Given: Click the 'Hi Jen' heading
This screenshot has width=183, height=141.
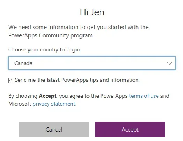Looking at the screenshot, I should [92, 12].
